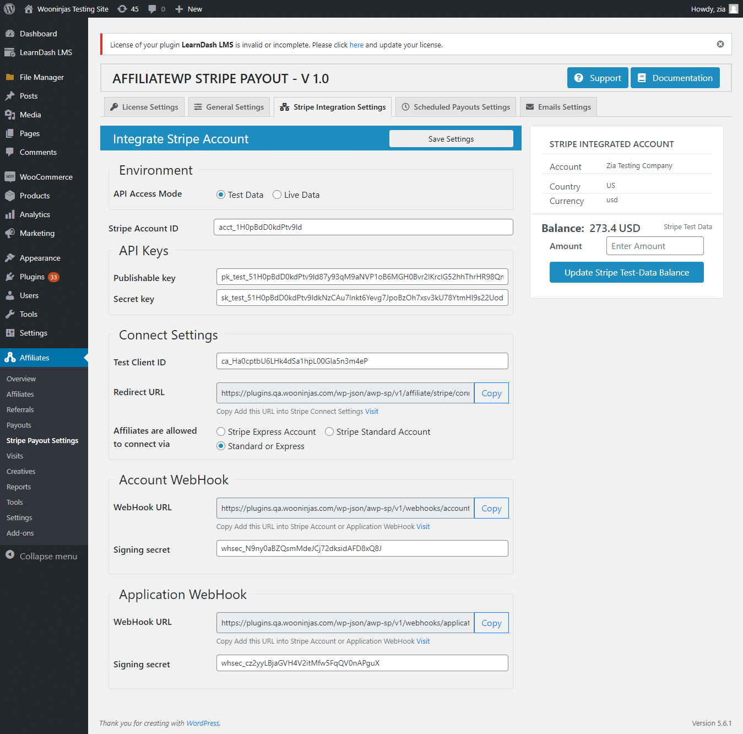Open the updates icon showing 45
This screenshot has height=734, width=743.
(x=122, y=9)
